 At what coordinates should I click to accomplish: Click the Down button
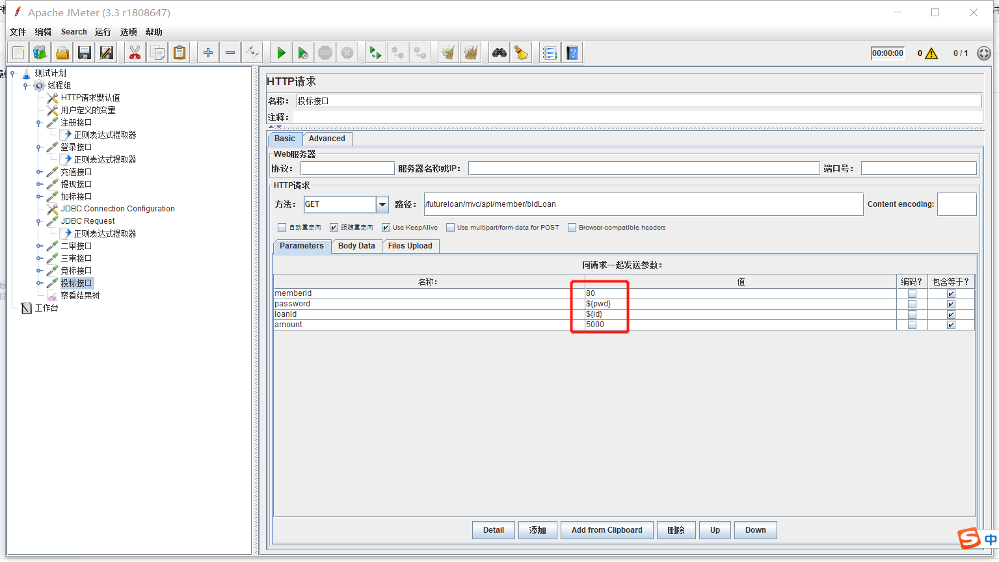[x=756, y=530]
